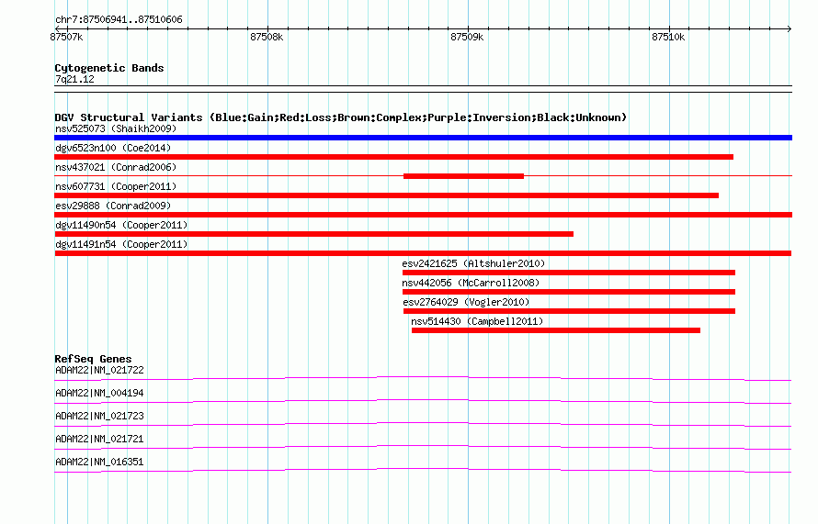
Task: Click the red esv2421625 loss bar
Action: (x=569, y=273)
